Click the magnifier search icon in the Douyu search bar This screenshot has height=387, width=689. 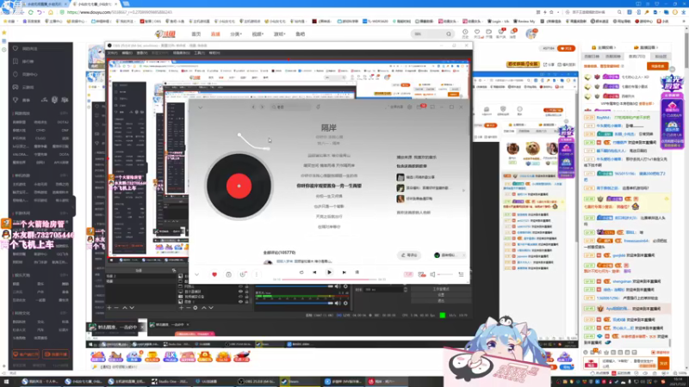pyautogui.click(x=449, y=34)
